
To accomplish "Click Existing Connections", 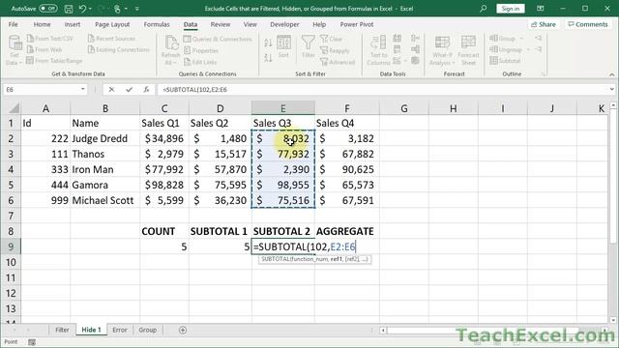I will coord(119,49).
